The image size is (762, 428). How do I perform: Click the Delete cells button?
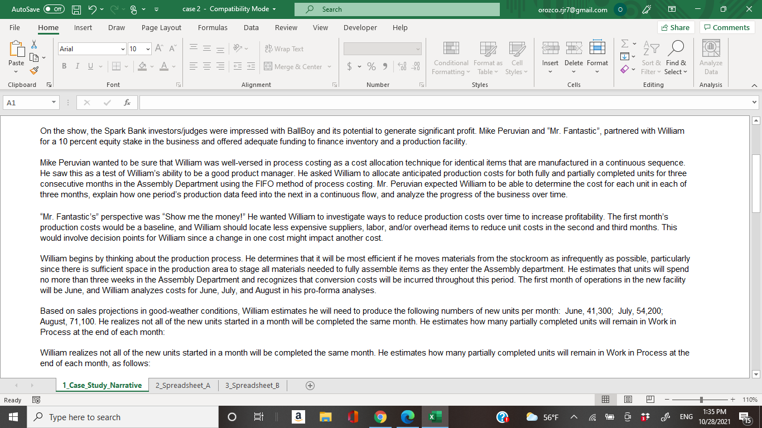click(x=573, y=58)
